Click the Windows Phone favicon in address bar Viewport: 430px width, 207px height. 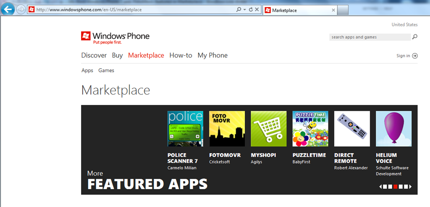tap(31, 10)
